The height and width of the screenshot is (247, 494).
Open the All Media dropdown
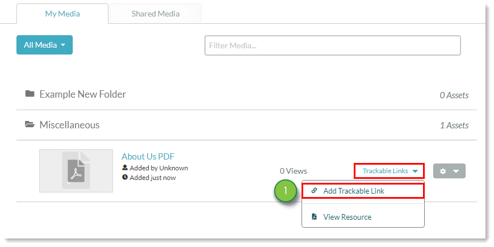[x=44, y=45]
